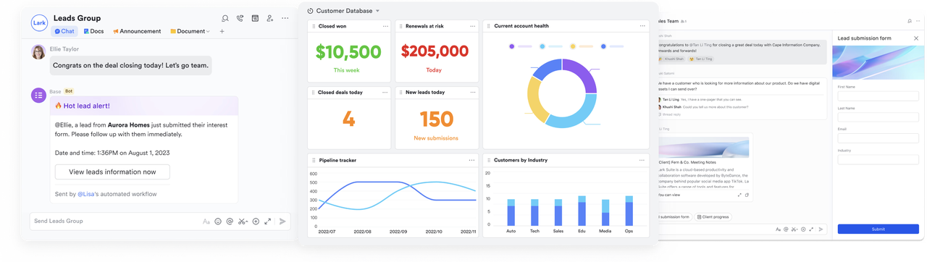Click the Edu bar in Customers by Industry

tap(582, 211)
